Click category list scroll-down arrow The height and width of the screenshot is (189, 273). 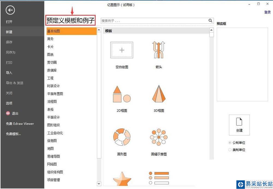(x=99, y=184)
